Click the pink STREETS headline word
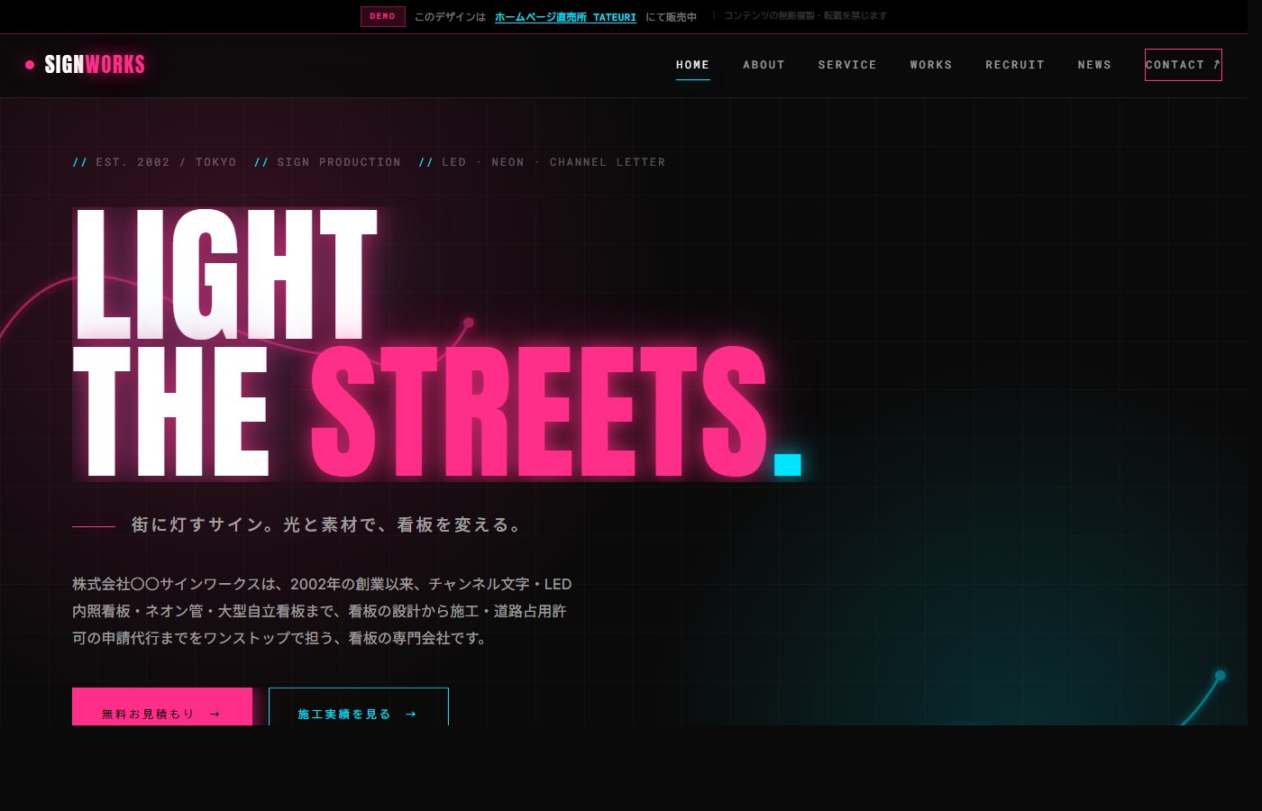 [x=539, y=411]
